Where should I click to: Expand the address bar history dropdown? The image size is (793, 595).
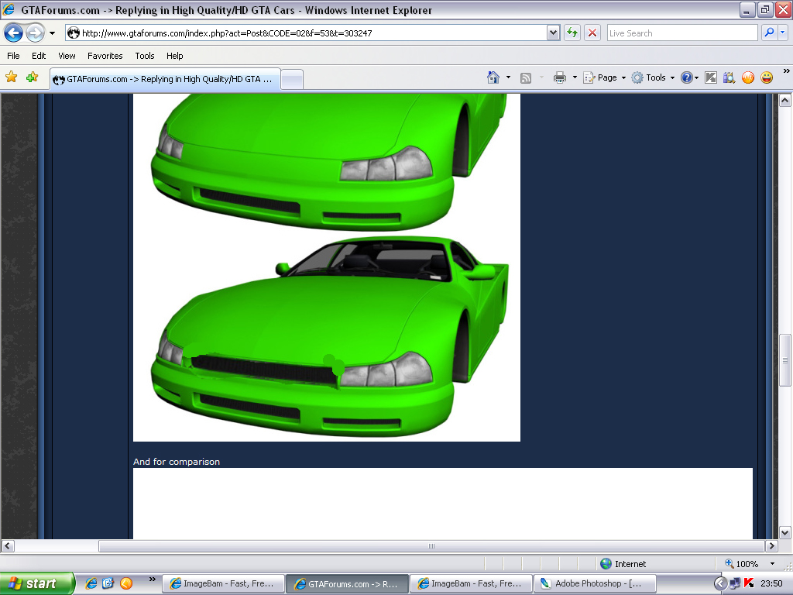tap(553, 33)
